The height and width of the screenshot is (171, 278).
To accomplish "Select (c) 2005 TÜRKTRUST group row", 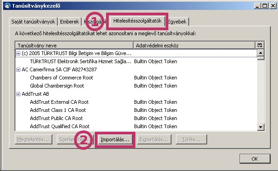I will pyautogui.click(x=136, y=53).
